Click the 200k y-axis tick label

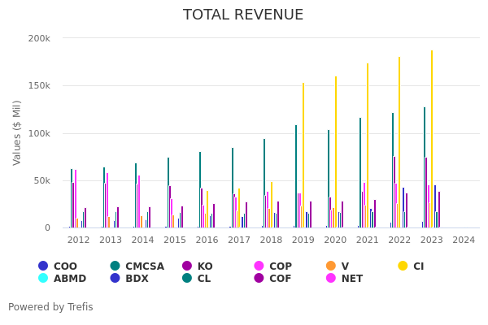tap(39, 38)
